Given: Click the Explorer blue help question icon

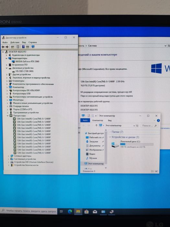Looking at the screenshot, I should (x=158, y=120).
